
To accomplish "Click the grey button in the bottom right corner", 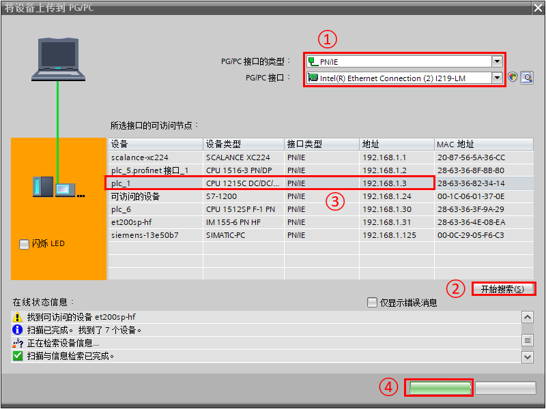I will pos(505,388).
